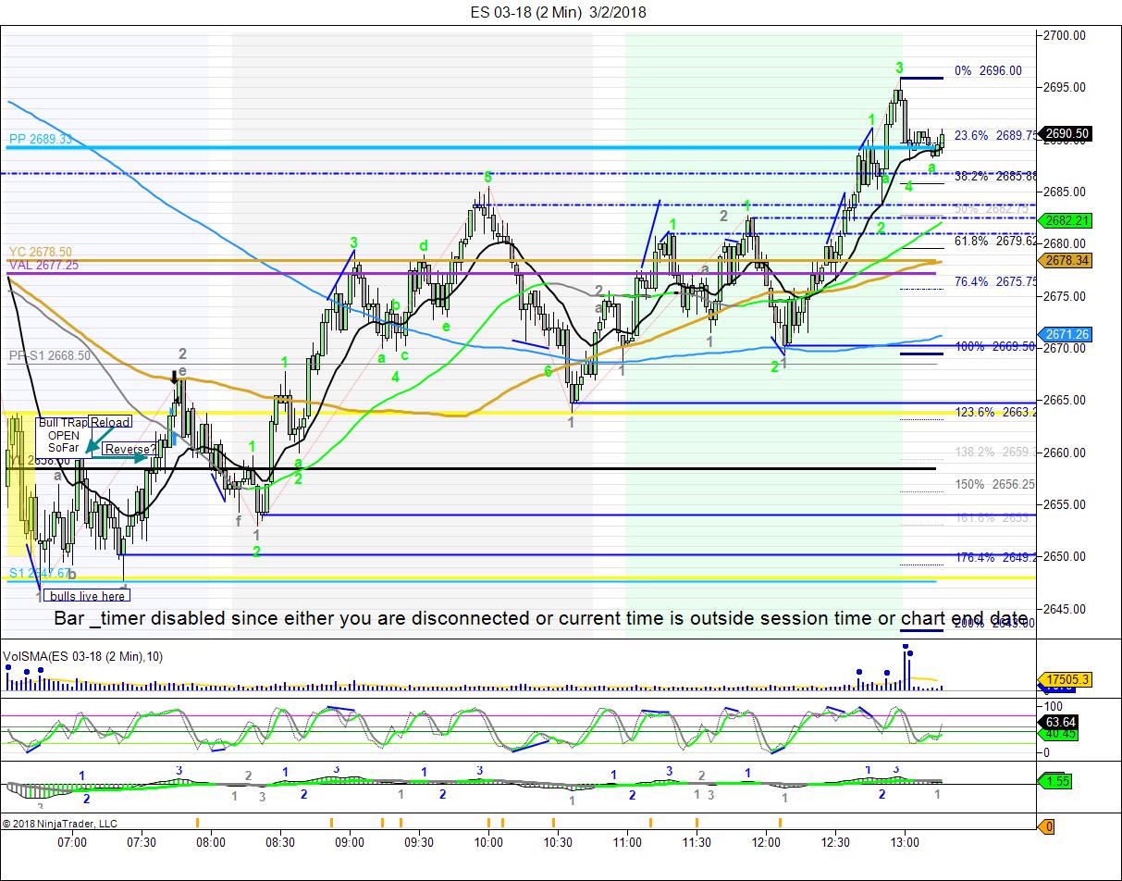1122x881 pixels.
Task: Select the 'Reverse?' annotation box
Action: tap(129, 450)
